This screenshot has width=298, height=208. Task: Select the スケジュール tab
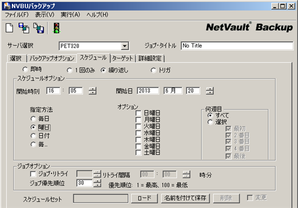click(93, 58)
